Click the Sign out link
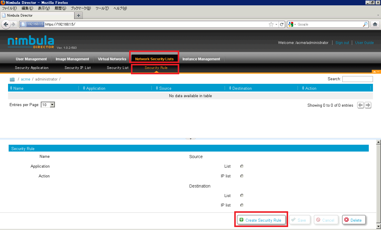The width and height of the screenshot is (381, 230). [342, 43]
